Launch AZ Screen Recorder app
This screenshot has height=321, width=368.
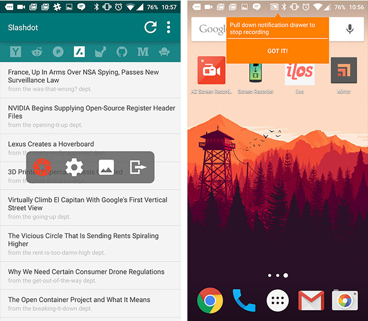pyautogui.click(x=211, y=75)
